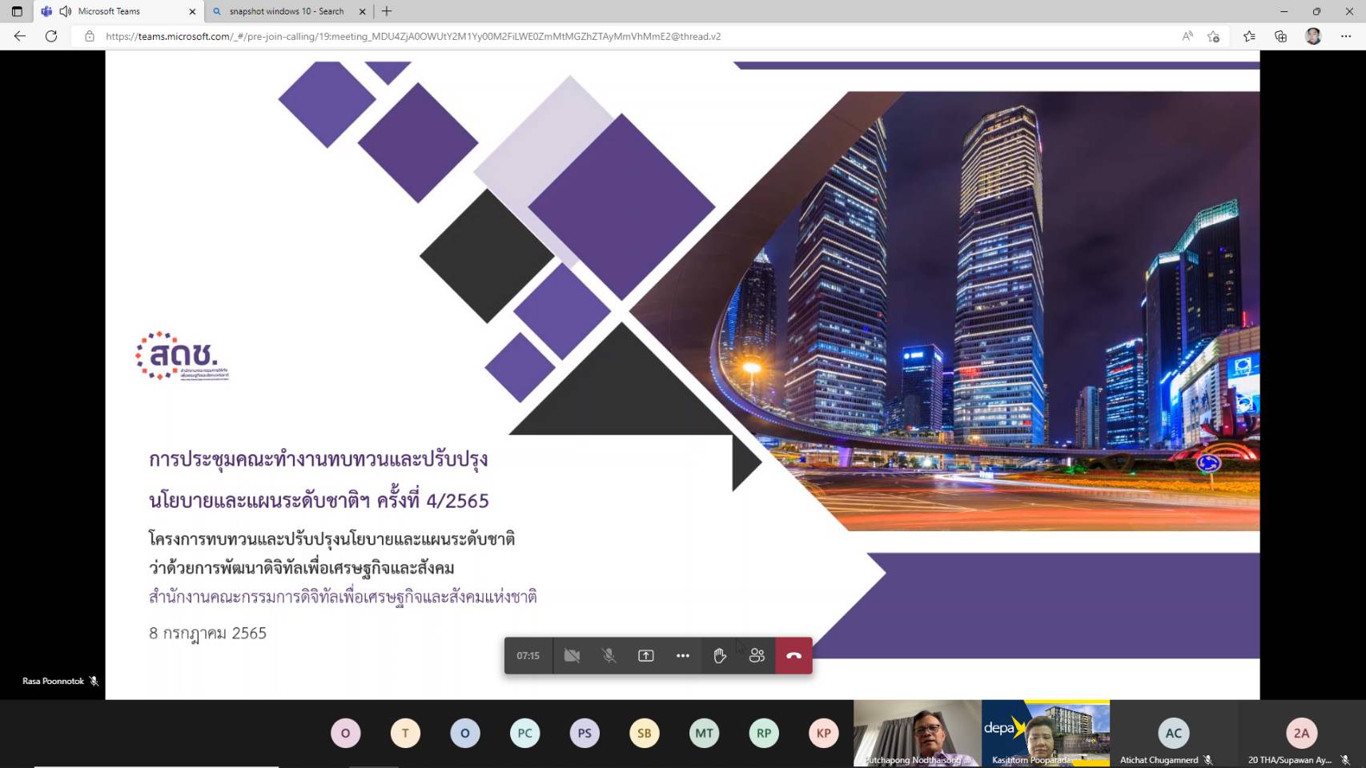Open the Edge profile picture menu

pyautogui.click(x=1313, y=36)
